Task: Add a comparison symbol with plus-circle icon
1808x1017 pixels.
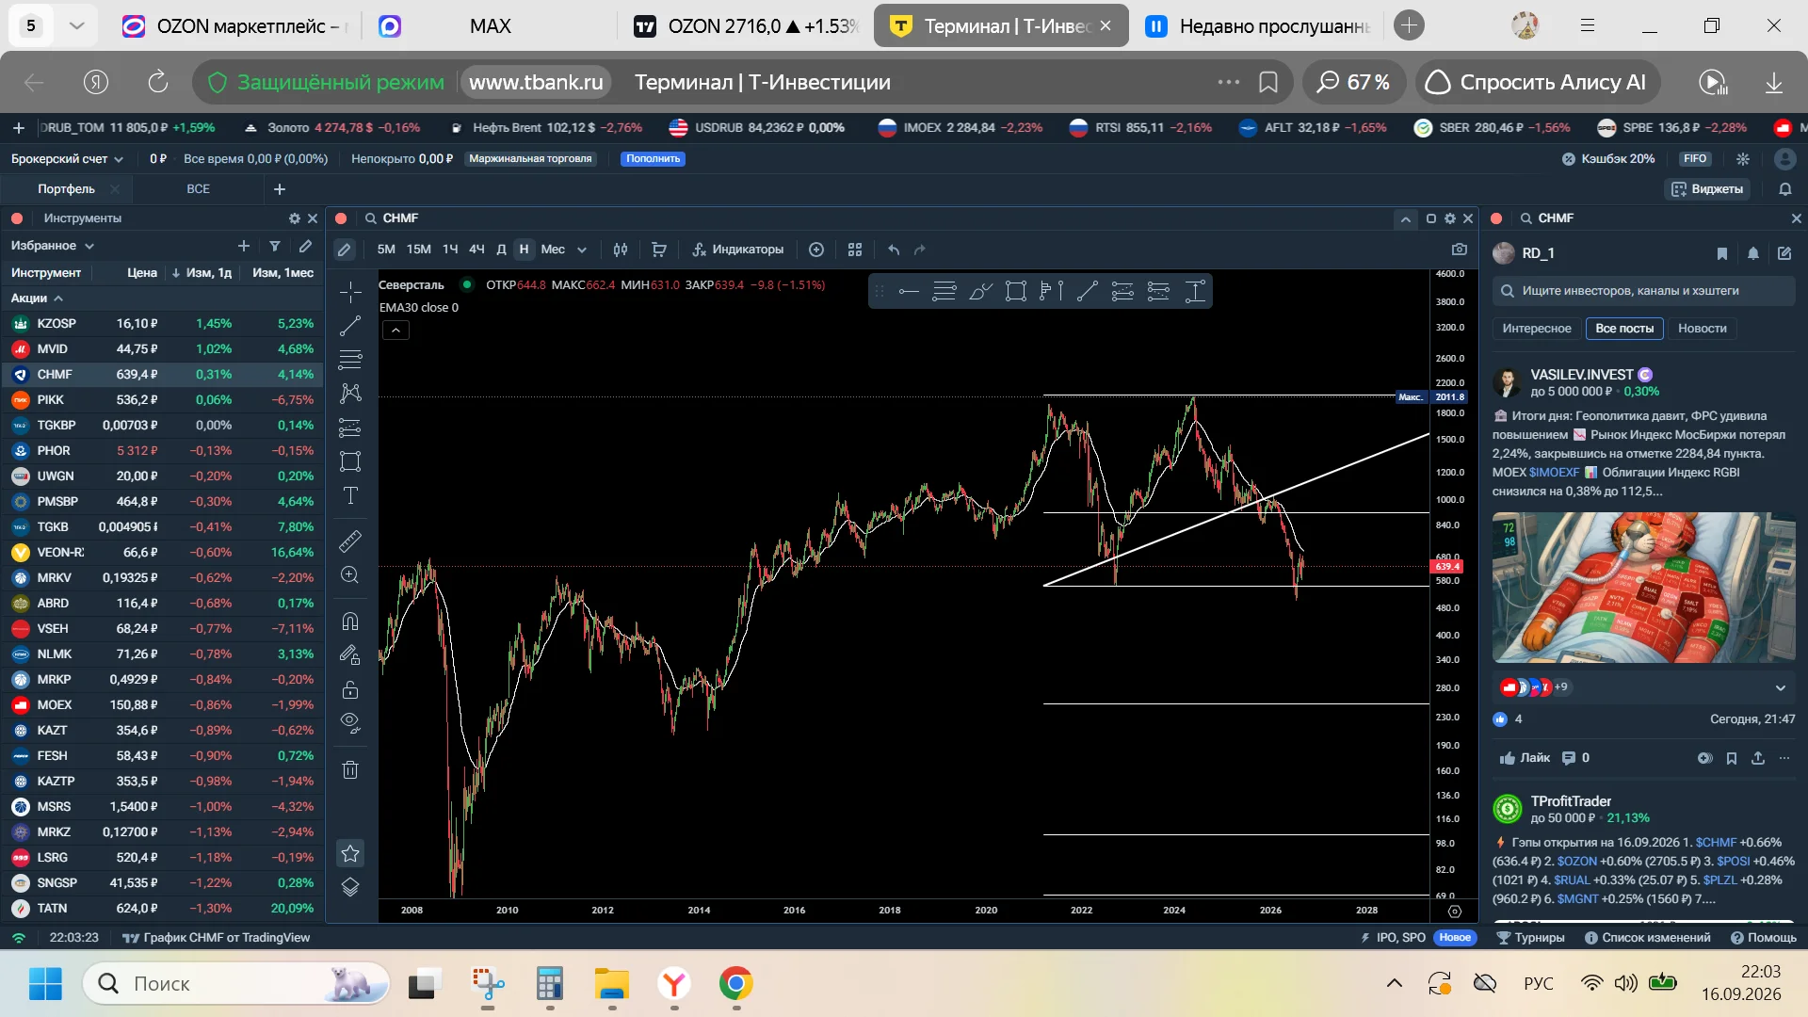Action: pos(816,250)
